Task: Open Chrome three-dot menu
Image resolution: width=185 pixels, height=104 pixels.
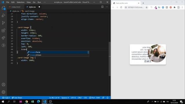Action: tap(182, 7)
